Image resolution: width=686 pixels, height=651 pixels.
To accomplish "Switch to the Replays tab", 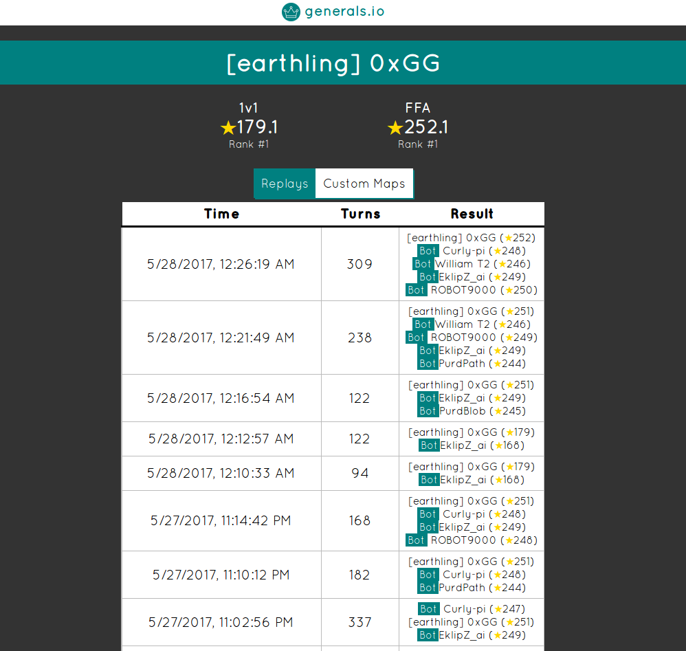I will 285,184.
